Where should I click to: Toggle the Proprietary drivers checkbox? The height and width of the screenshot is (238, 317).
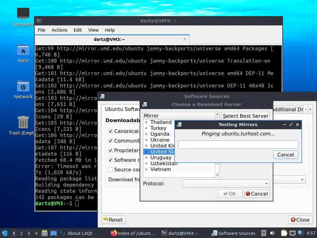pos(111,150)
